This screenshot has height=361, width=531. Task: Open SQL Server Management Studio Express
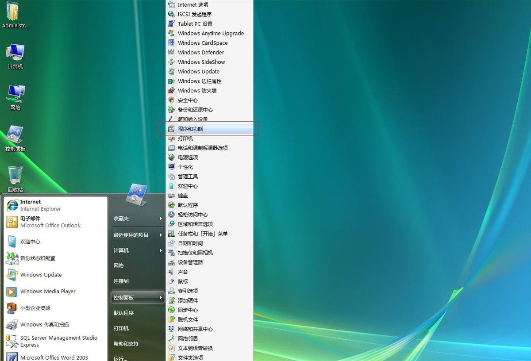58,341
